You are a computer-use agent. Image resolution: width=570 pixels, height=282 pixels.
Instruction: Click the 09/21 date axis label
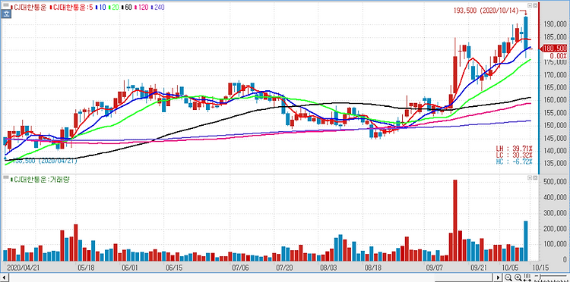click(x=479, y=268)
